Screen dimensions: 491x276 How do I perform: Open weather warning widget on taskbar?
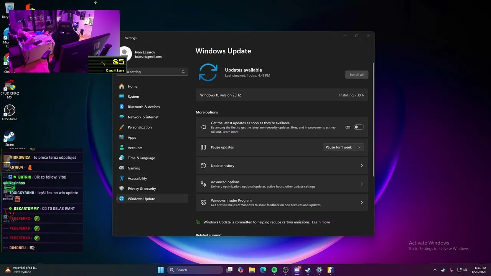coord(20,270)
